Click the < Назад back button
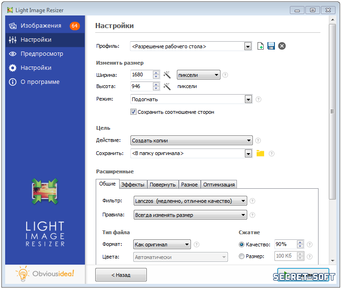Image resolution: width=342 pixels, height=289 pixels. tap(121, 275)
